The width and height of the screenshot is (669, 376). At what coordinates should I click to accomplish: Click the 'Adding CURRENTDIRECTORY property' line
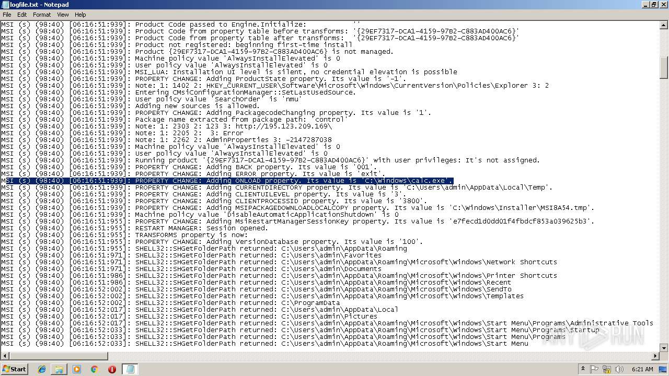coord(277,187)
